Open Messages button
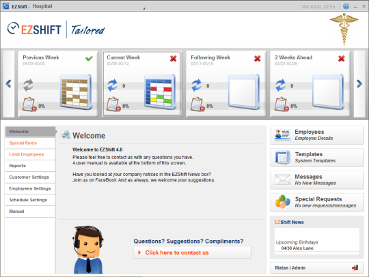Image resolution: width=369 pixels, height=277 pixels. (x=317, y=179)
